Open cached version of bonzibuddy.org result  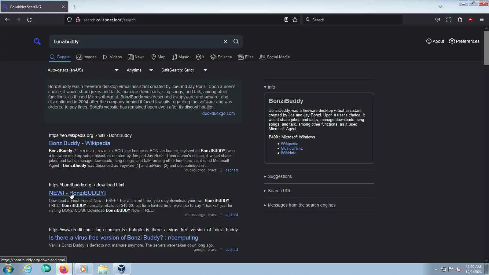pyautogui.click(x=232, y=215)
